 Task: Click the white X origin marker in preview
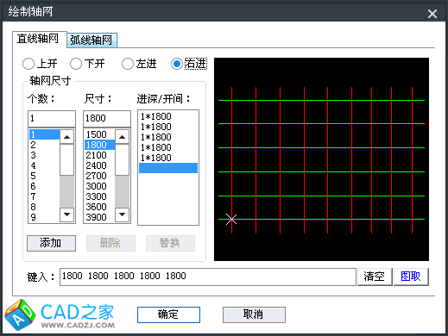tap(231, 219)
